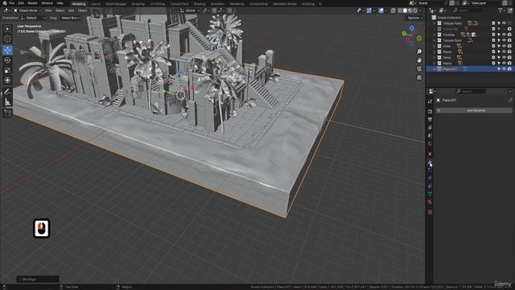Activate the 3D Cursor tool
Image resolution: width=515 pixels, height=290 pixels.
[x=7, y=39]
